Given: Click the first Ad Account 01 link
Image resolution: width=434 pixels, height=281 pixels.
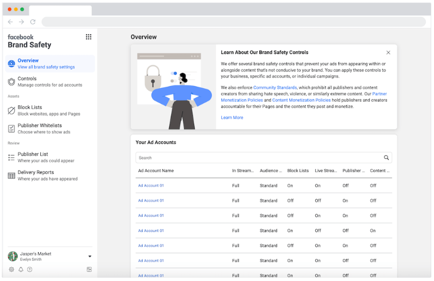Looking at the screenshot, I should pyautogui.click(x=151, y=185).
